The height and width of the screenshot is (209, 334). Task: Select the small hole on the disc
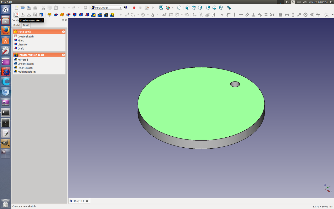coord(235,84)
